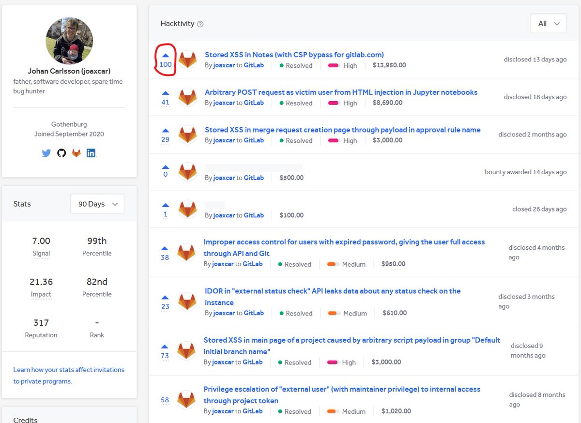Click Resolved status on Arbitrary POST request report
The height and width of the screenshot is (423, 581).
coord(296,103)
